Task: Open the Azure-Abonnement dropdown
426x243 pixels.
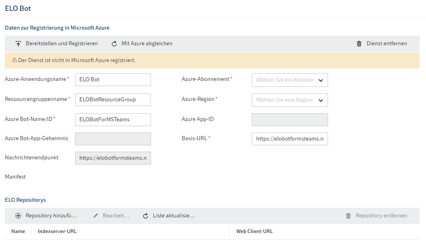Action: pyautogui.click(x=289, y=80)
